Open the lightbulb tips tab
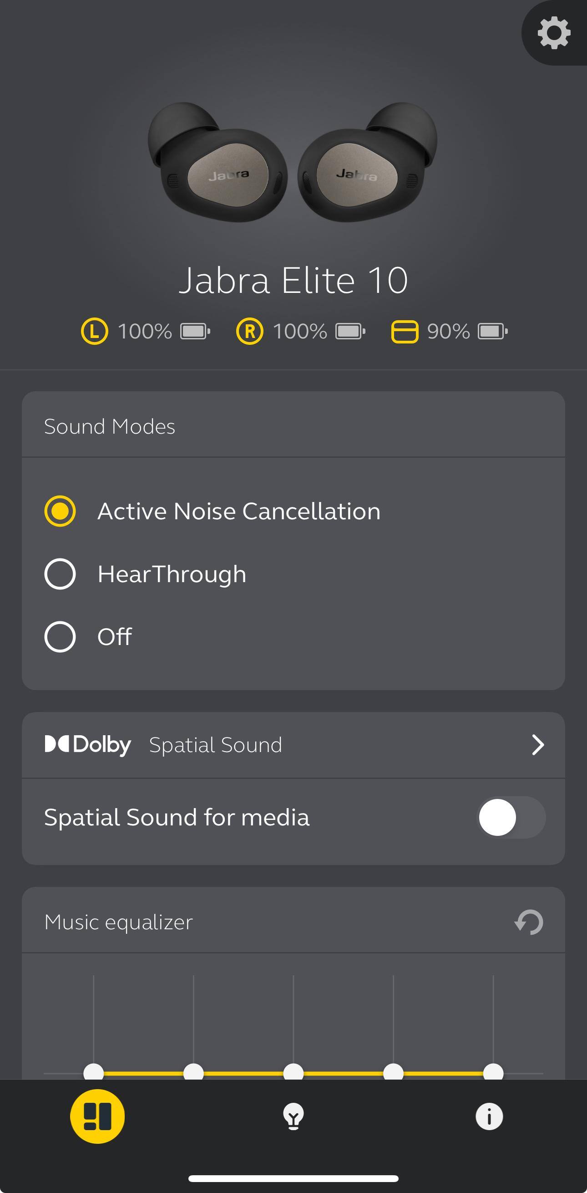Screen dimensions: 587x1193 click(293, 1116)
